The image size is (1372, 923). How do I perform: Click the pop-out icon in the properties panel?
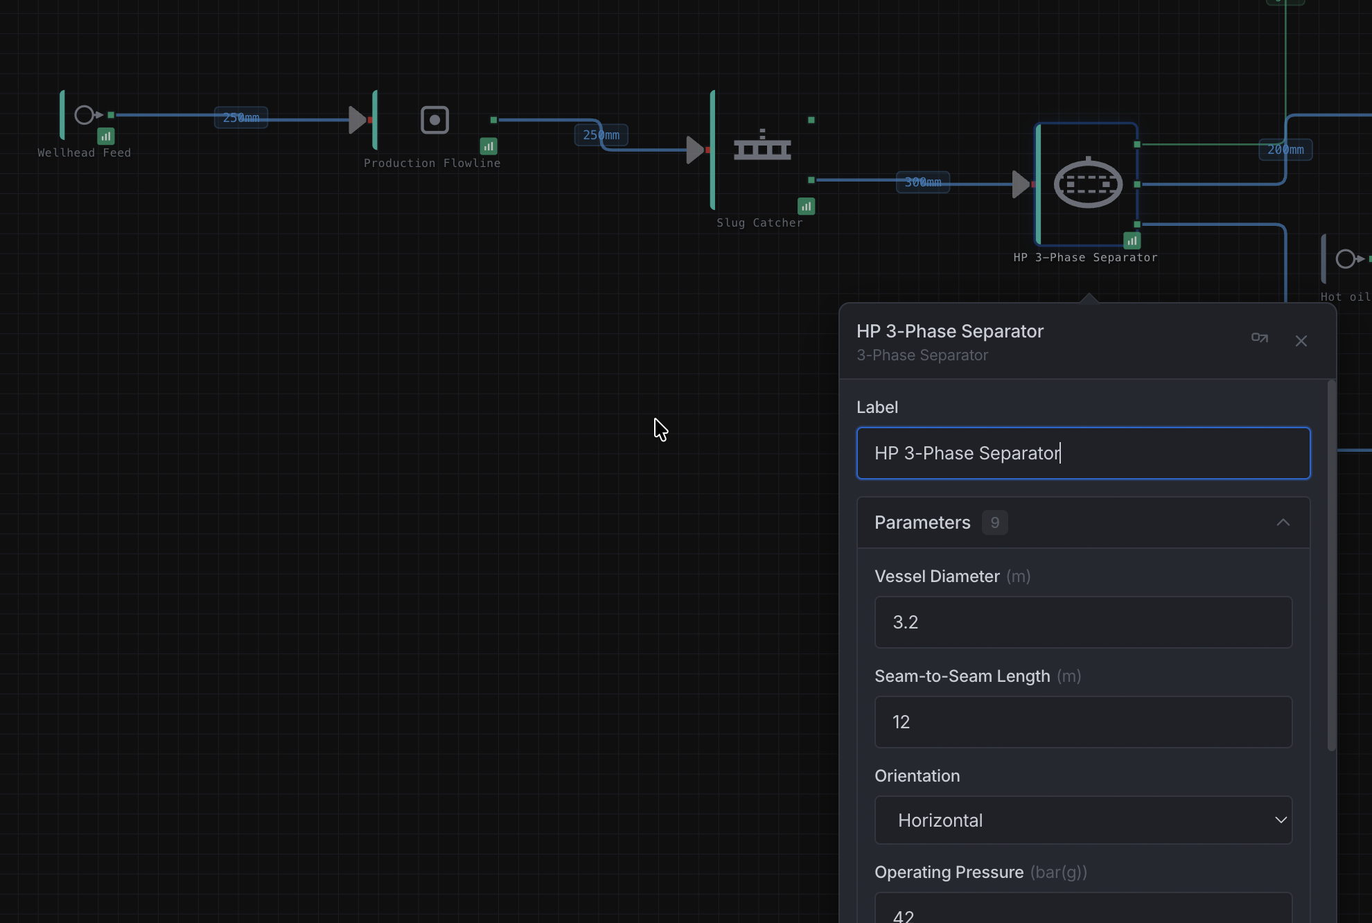click(1259, 338)
